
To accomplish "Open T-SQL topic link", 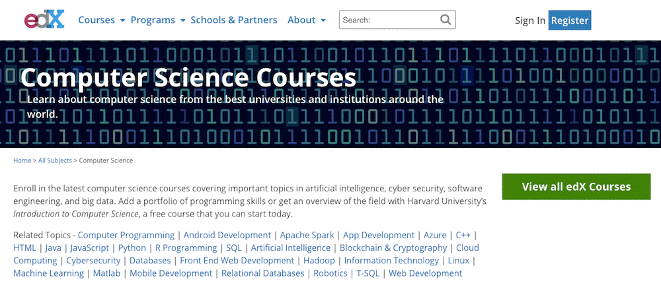I will coord(368,273).
